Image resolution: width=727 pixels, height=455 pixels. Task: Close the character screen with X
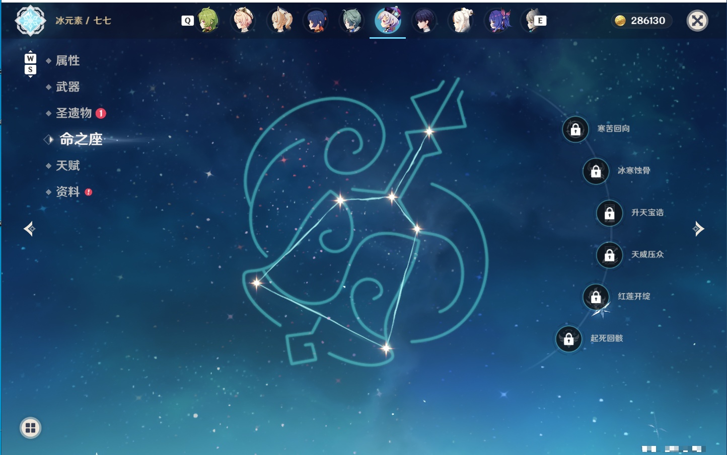(697, 21)
